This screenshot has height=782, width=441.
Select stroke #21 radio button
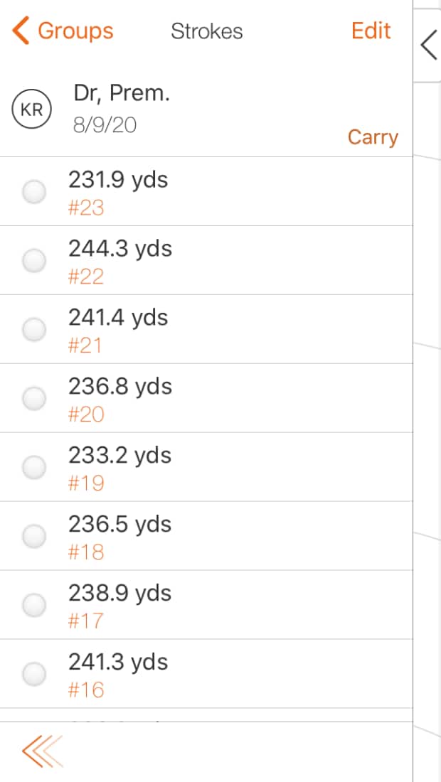click(x=34, y=330)
